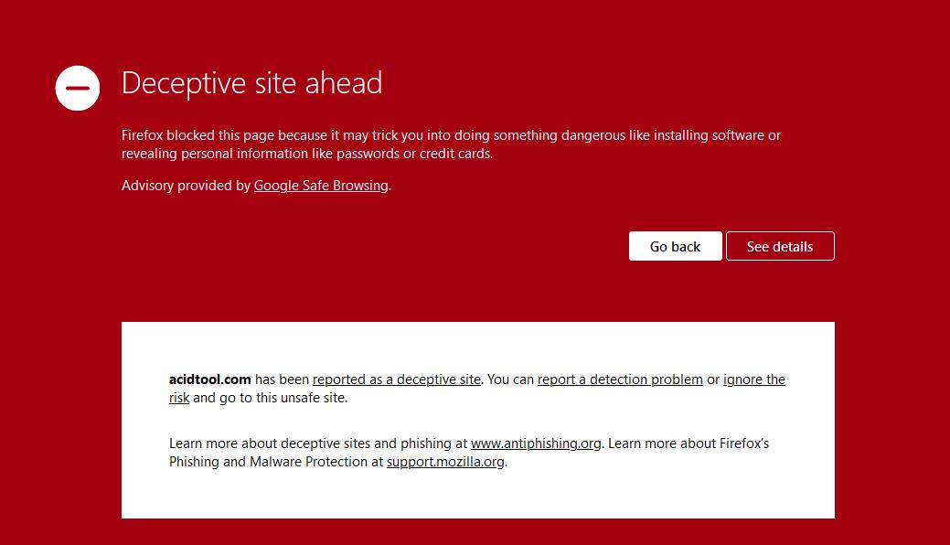Viewport: 950px width, 545px height.
Task: Select the 'Deceptive site ahead' heading
Action: [x=251, y=82]
